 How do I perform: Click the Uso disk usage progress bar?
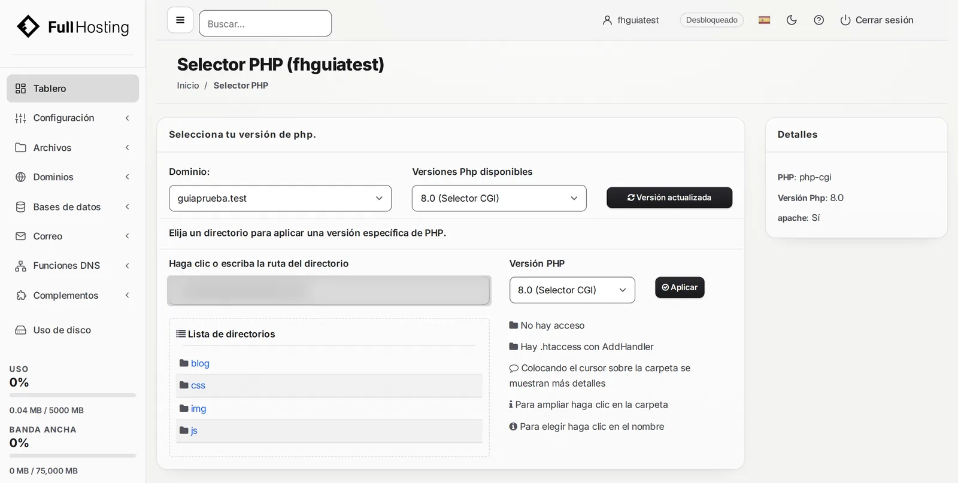pos(73,395)
